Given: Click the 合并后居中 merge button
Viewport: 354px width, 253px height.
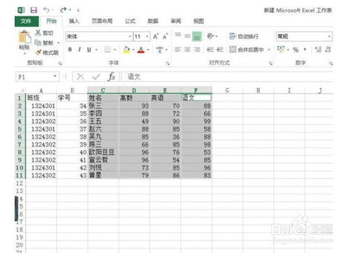Looking at the screenshot, I should pos(247,50).
